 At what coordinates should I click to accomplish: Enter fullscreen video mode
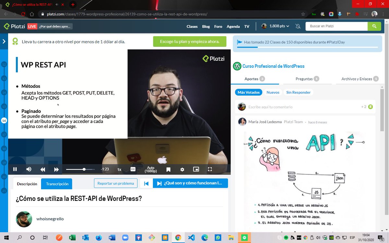210,169
